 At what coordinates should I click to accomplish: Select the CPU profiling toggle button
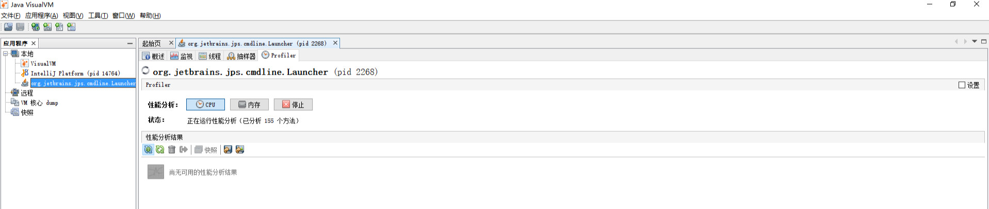(x=205, y=104)
